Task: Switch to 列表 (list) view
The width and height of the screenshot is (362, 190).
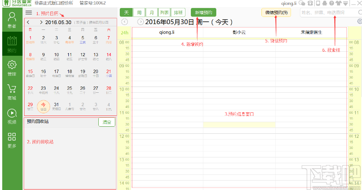Action: [164, 12]
